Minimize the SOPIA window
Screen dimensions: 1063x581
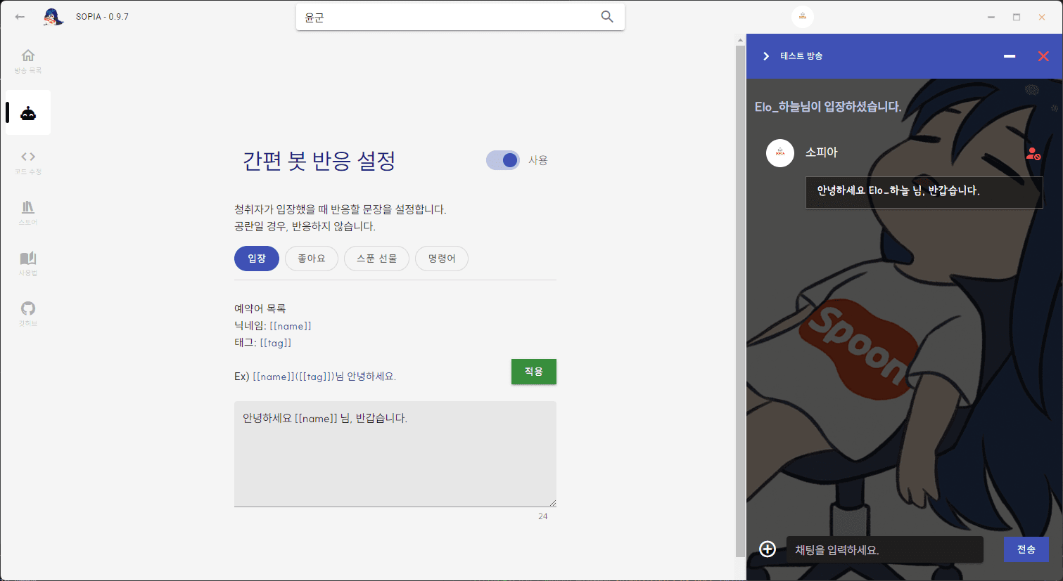(991, 17)
